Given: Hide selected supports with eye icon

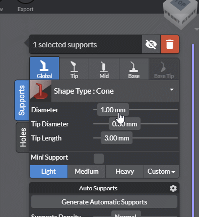Looking at the screenshot, I should point(151,44).
